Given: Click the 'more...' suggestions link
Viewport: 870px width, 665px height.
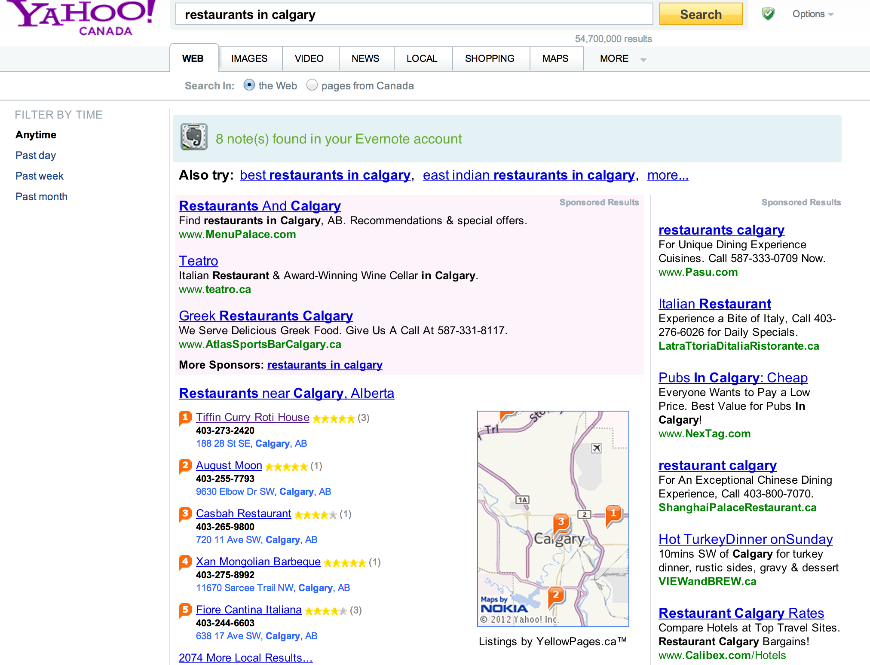Looking at the screenshot, I should pos(668,175).
